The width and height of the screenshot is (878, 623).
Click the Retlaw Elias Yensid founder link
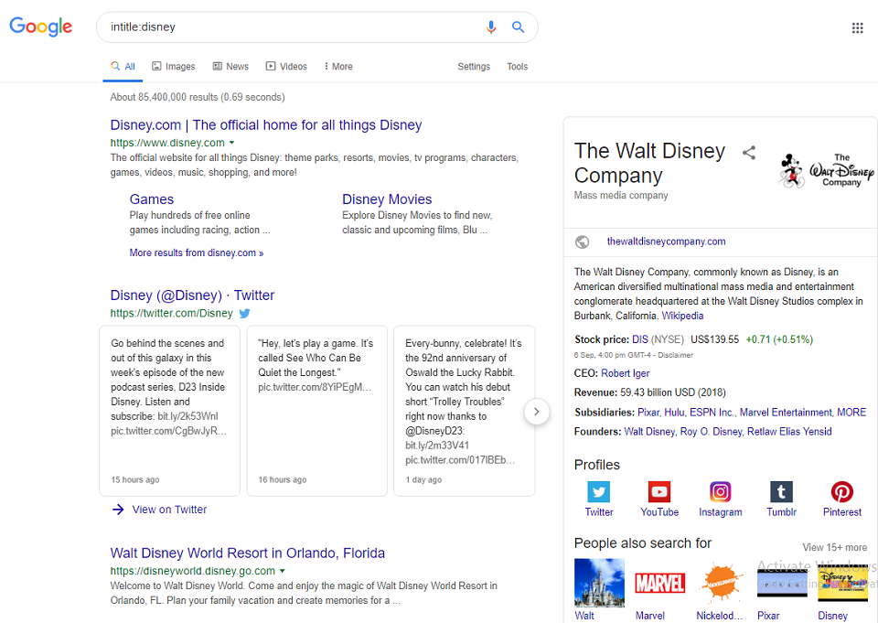pos(789,432)
